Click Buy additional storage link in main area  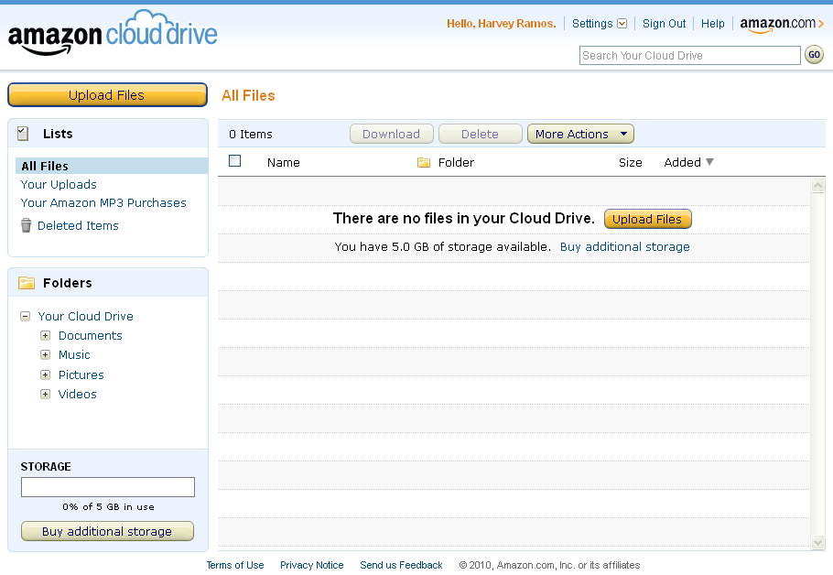[625, 246]
